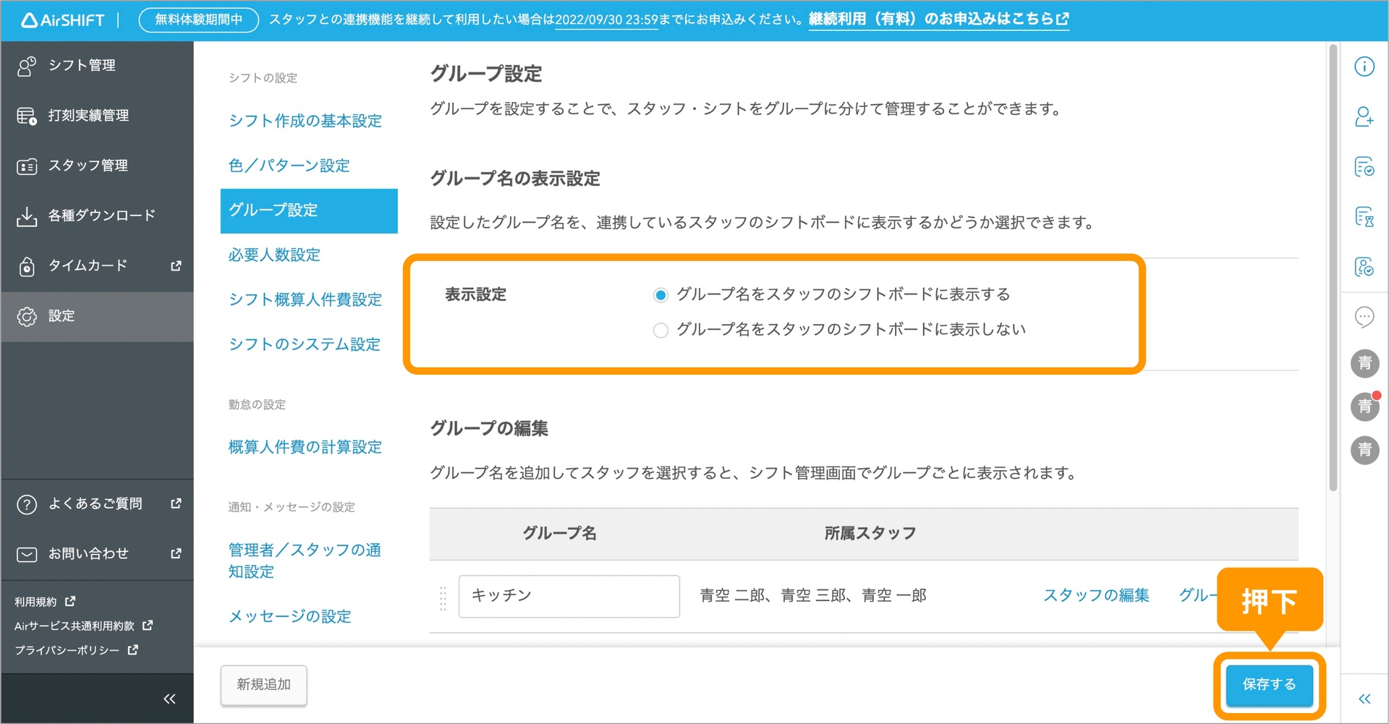Open the staff record check icon

click(1364, 268)
